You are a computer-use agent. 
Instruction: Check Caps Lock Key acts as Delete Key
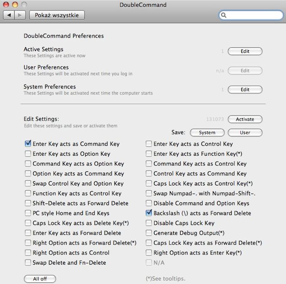pos(28,223)
